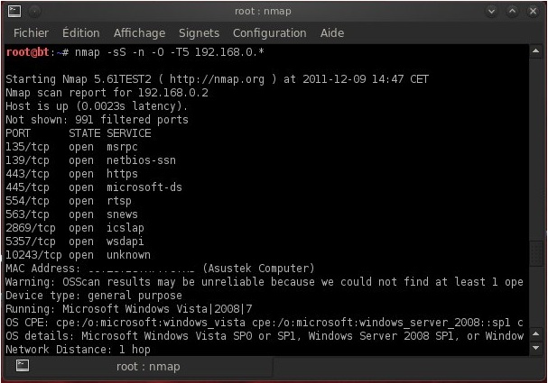548x383 pixels.
Task: Click the MAC Address Asustek Computer line
Action: (x=160, y=269)
